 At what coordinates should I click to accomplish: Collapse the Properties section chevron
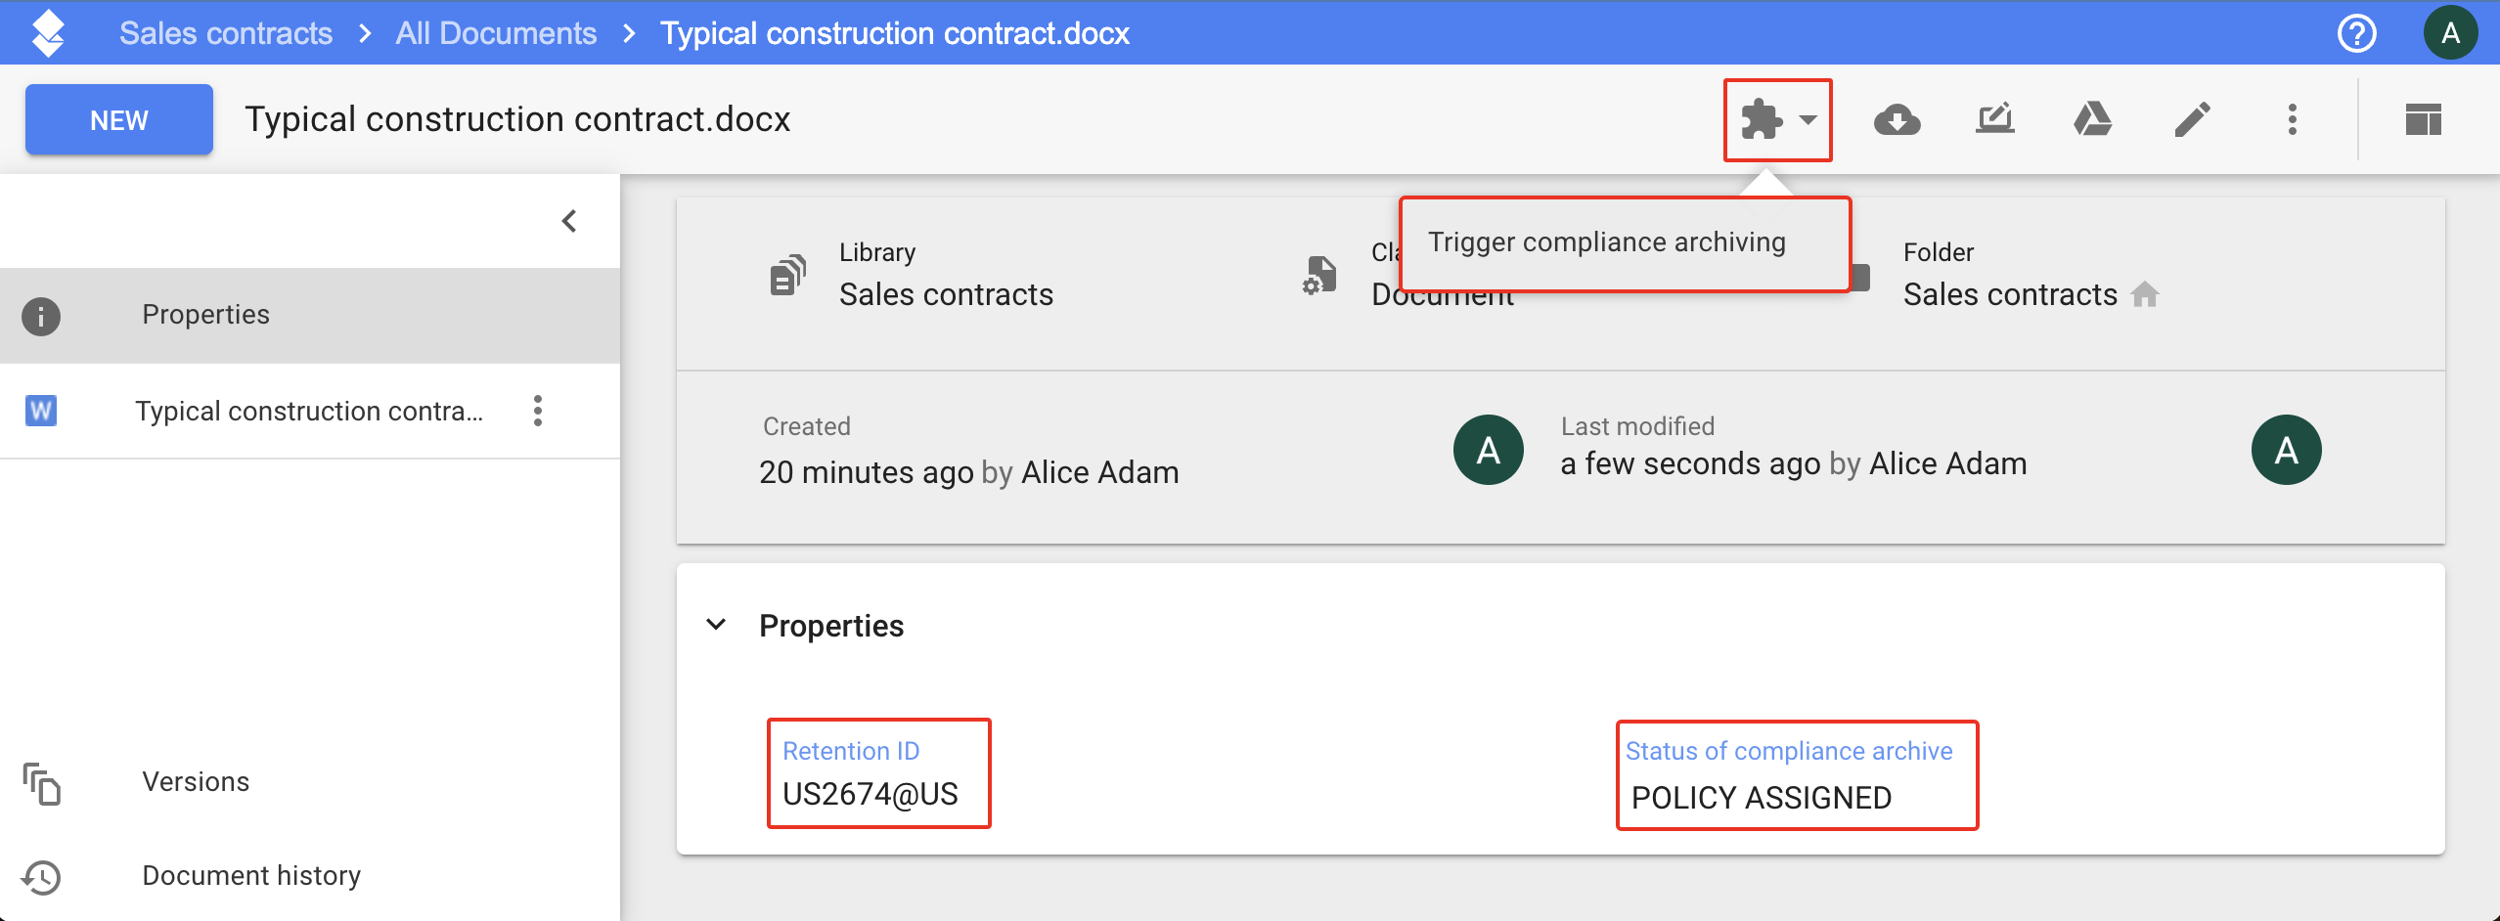[x=716, y=625]
